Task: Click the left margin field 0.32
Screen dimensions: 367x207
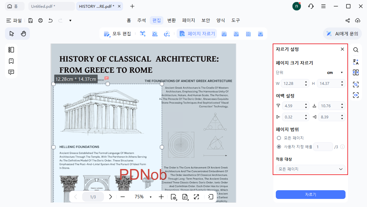Action: pos(296,117)
